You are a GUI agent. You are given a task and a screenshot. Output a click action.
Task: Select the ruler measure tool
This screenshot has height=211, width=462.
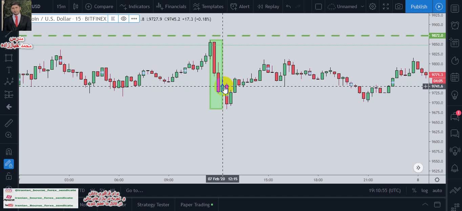(9, 123)
